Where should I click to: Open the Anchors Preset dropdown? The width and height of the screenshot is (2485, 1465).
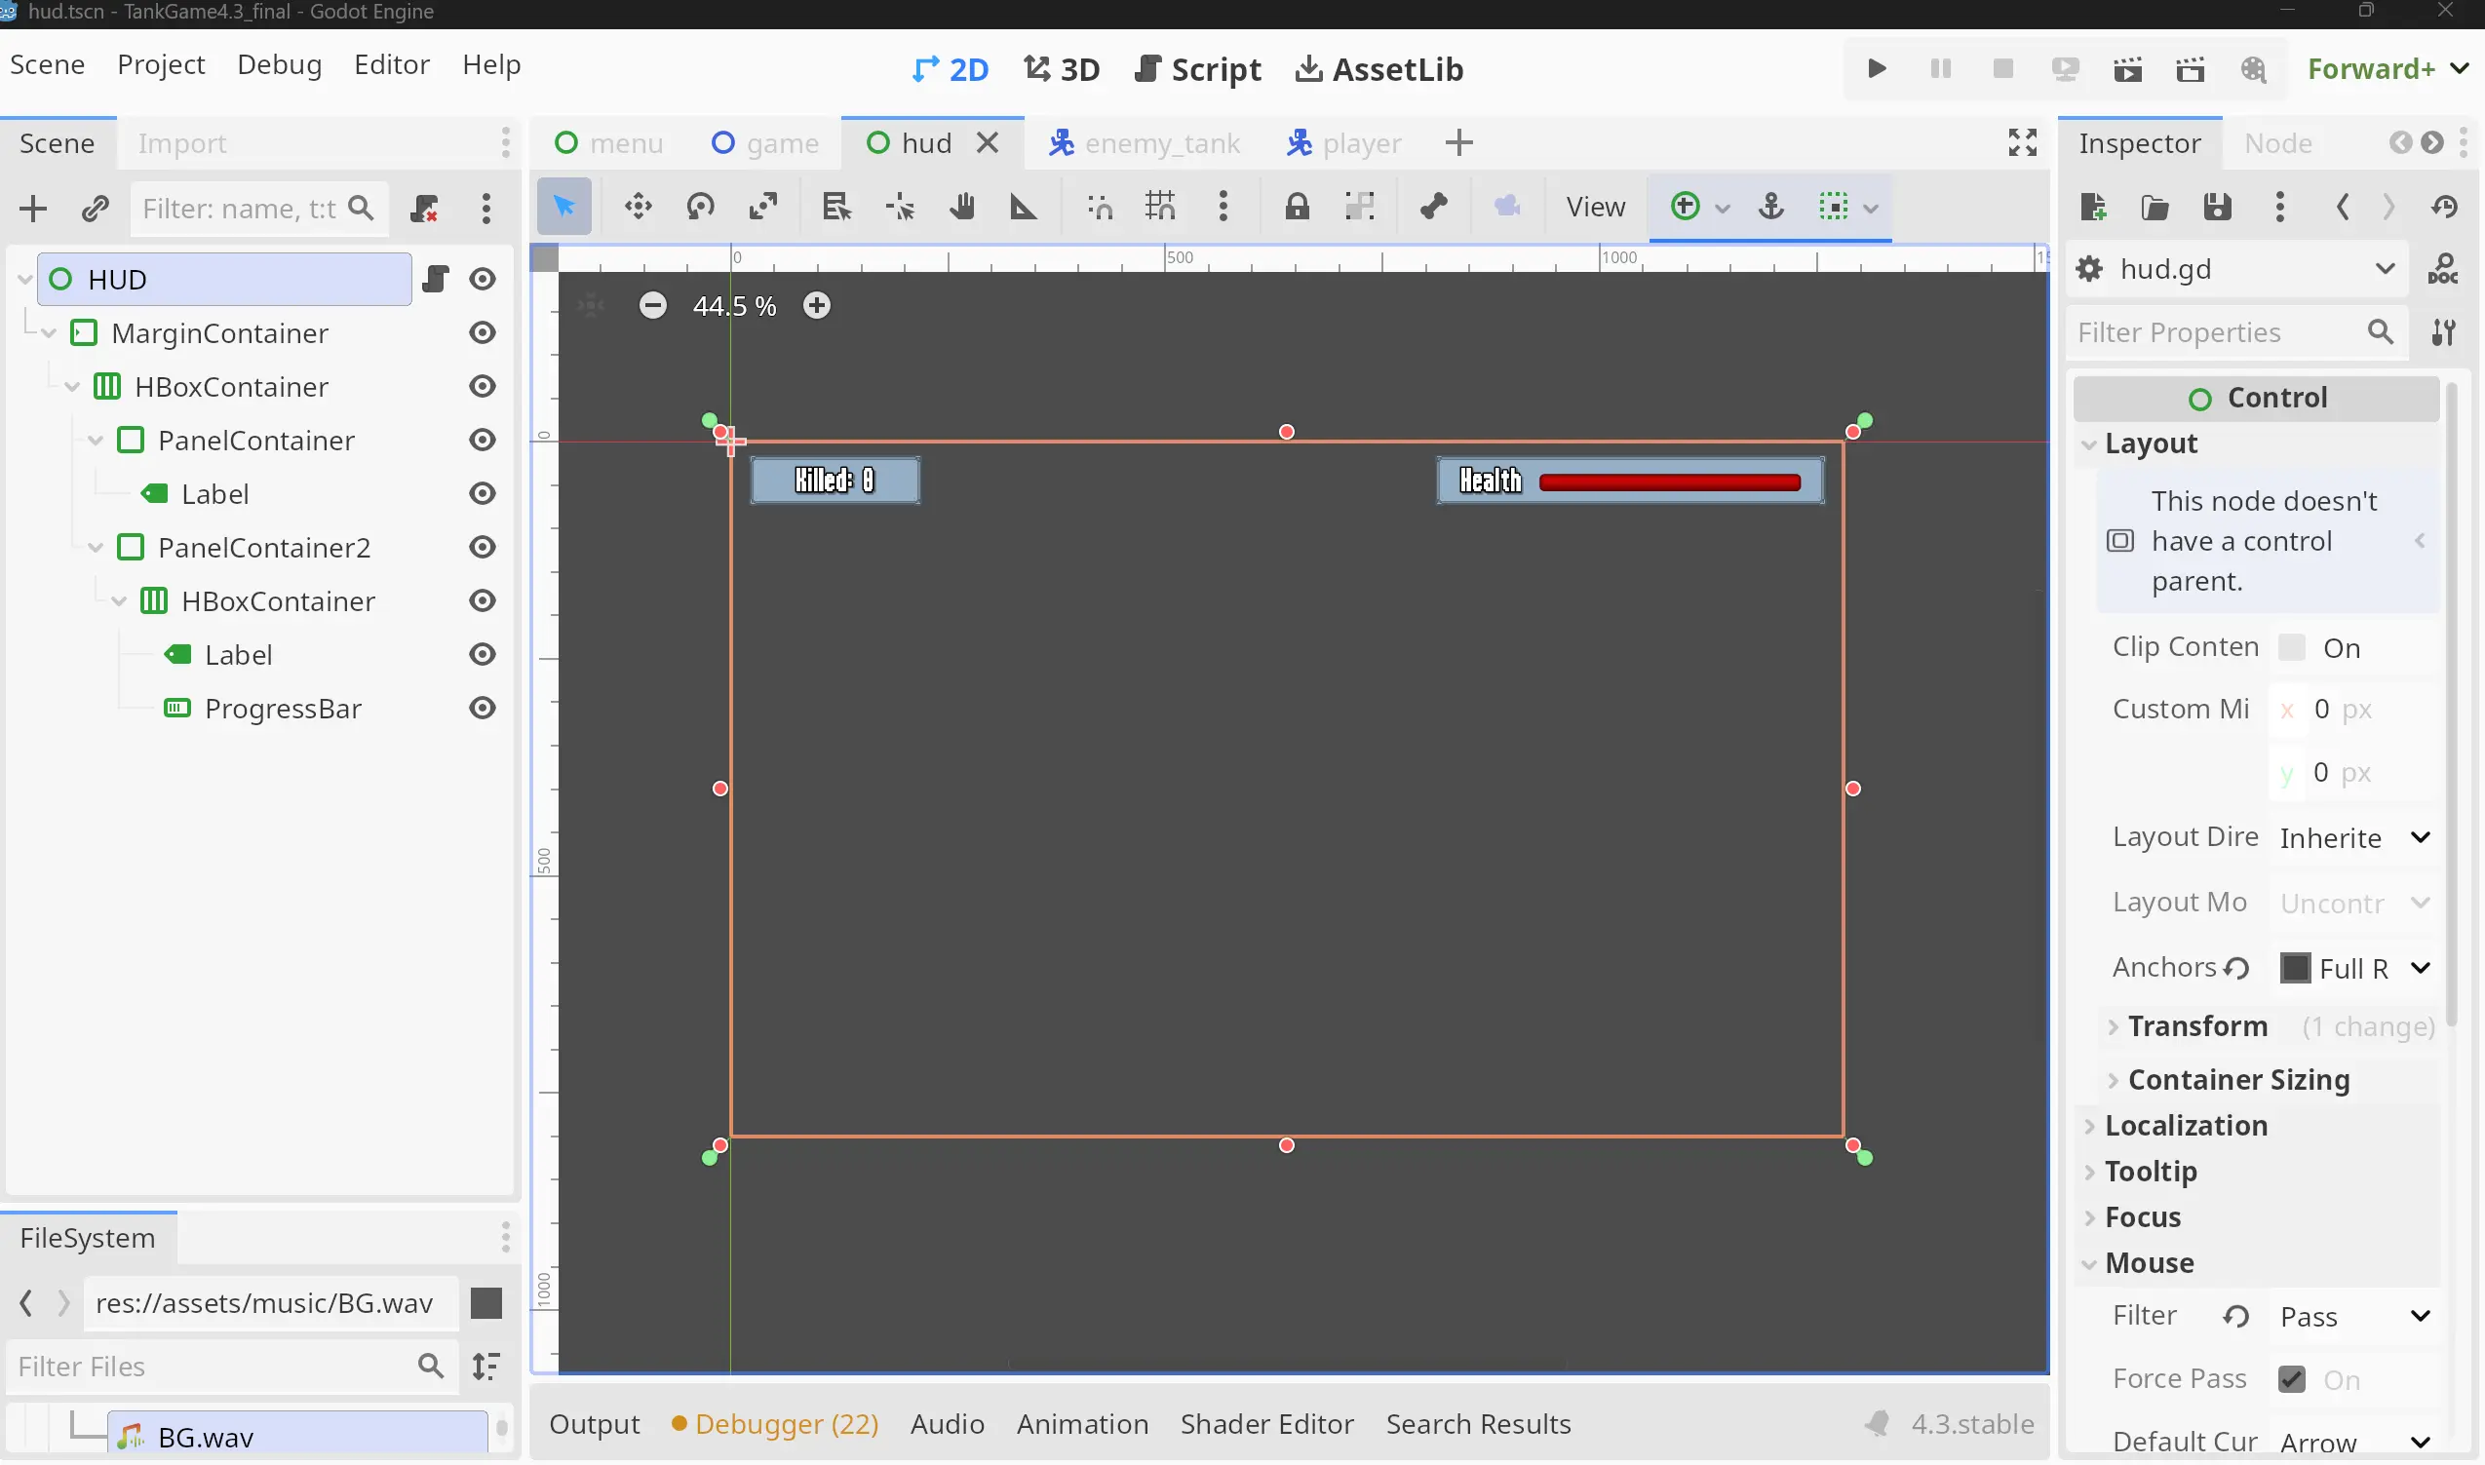click(2354, 969)
